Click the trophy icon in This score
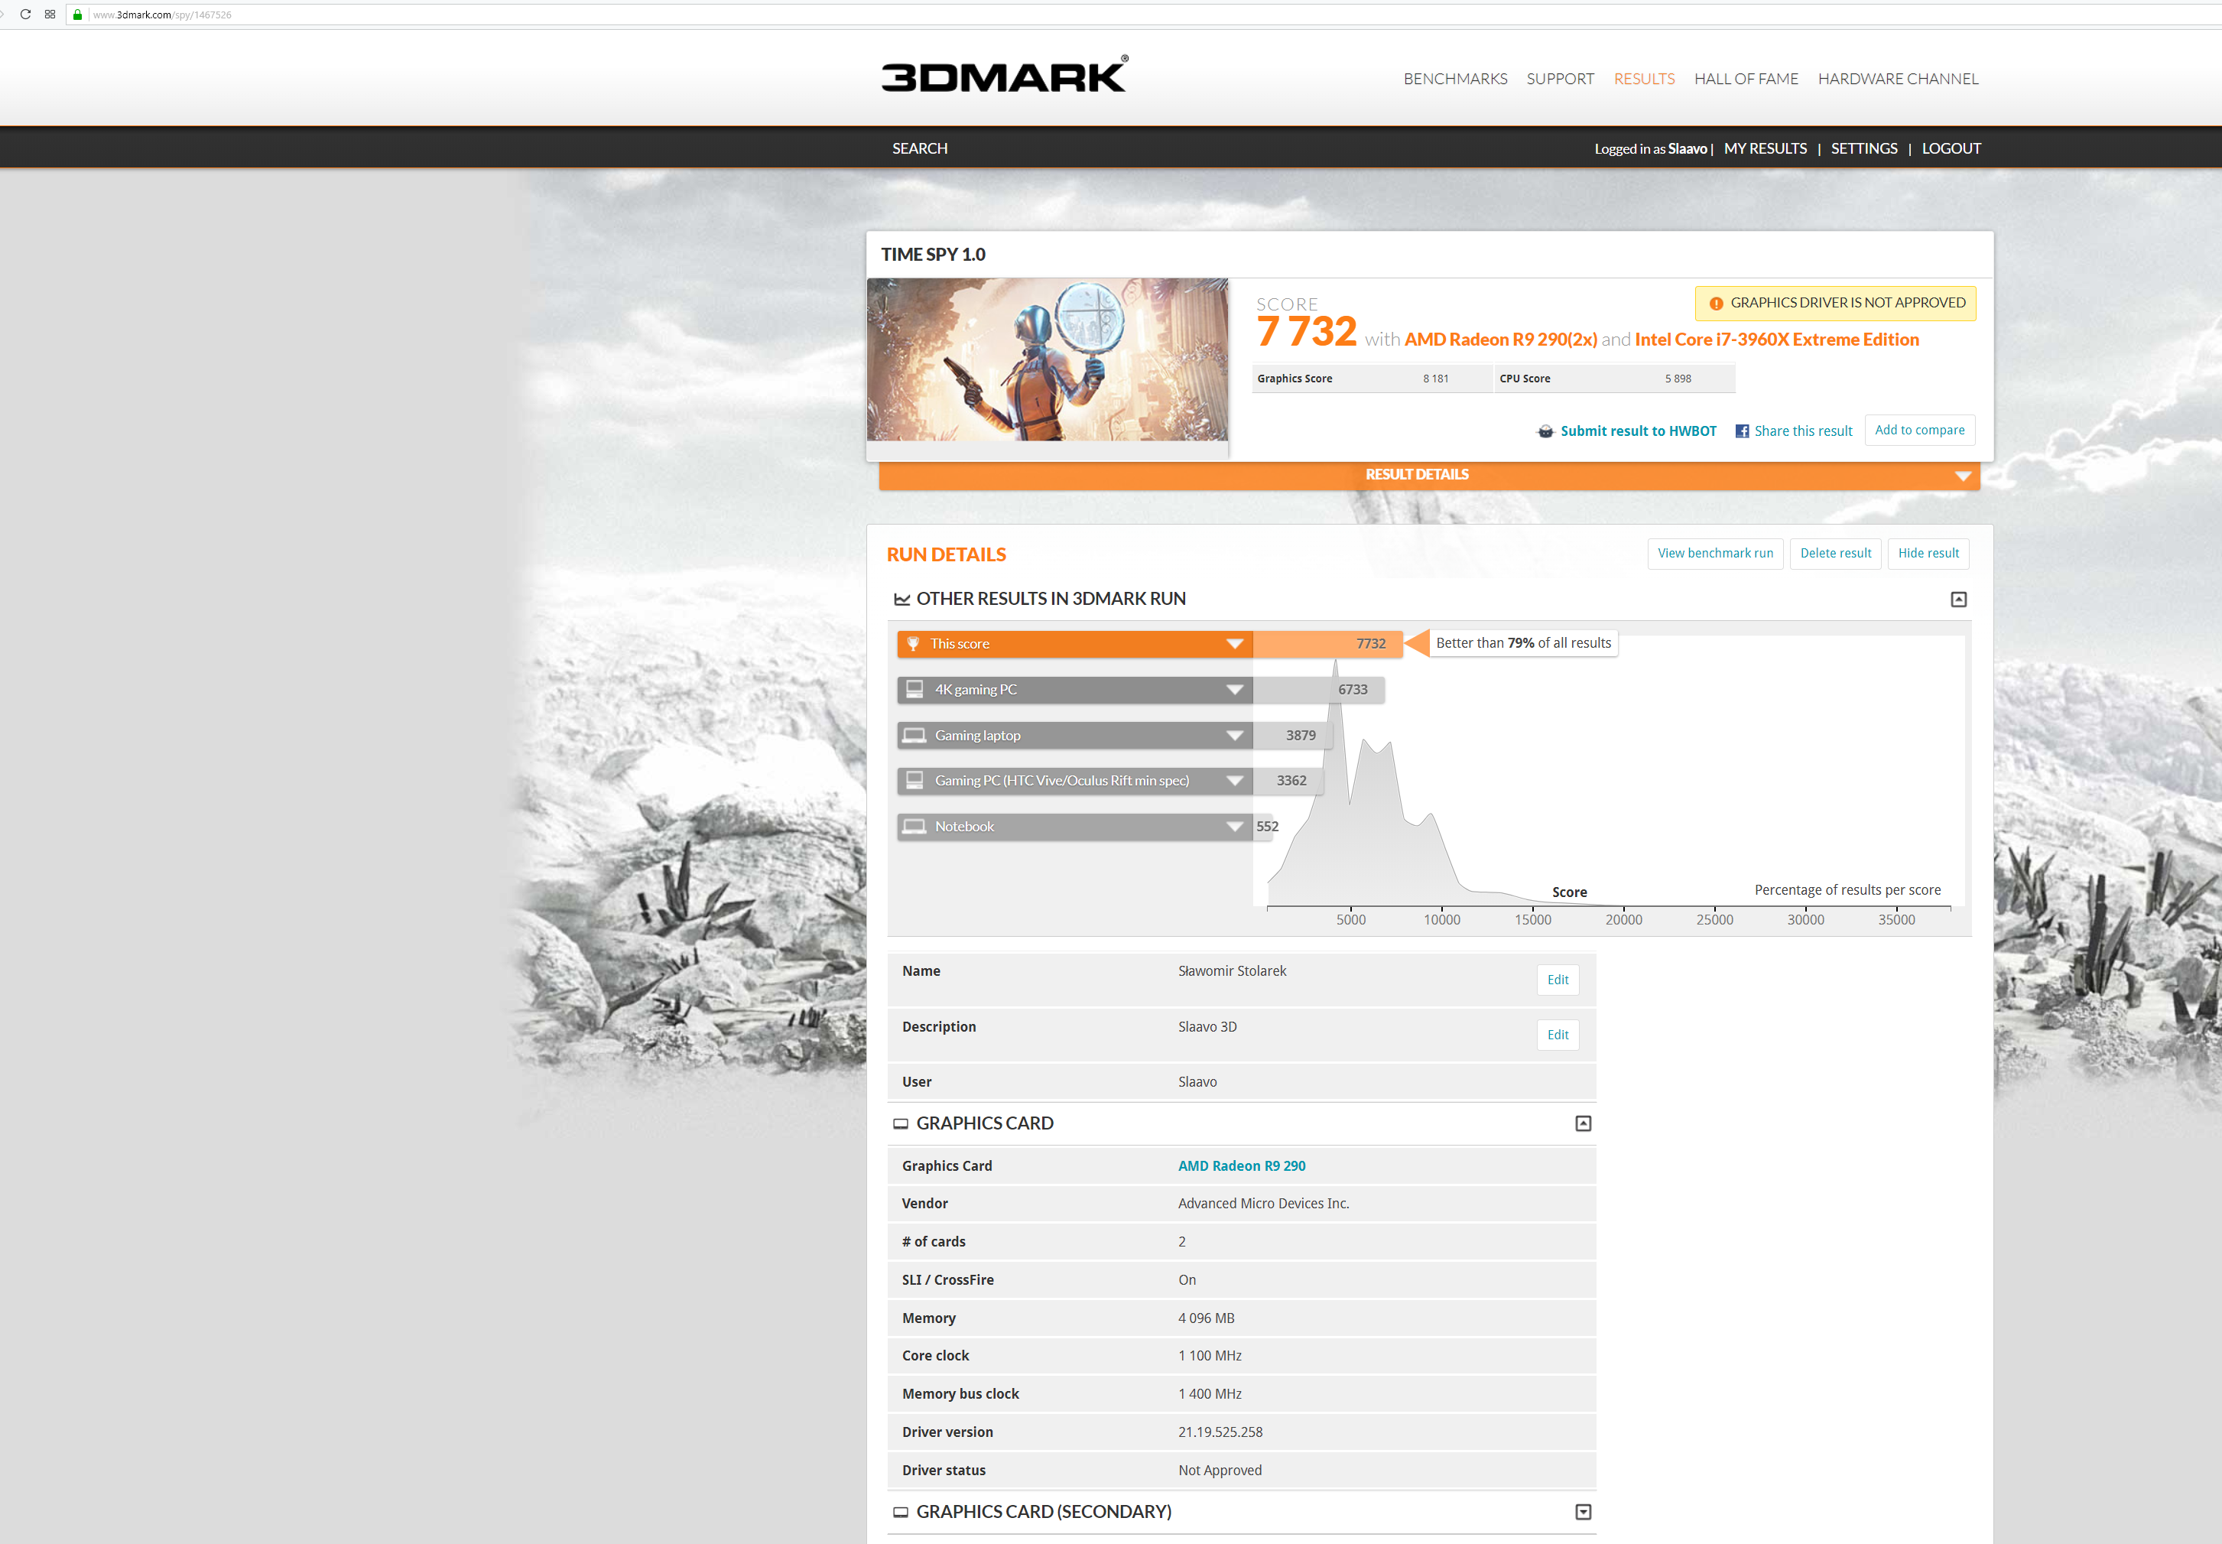This screenshot has height=1544, width=2222. pos(912,645)
